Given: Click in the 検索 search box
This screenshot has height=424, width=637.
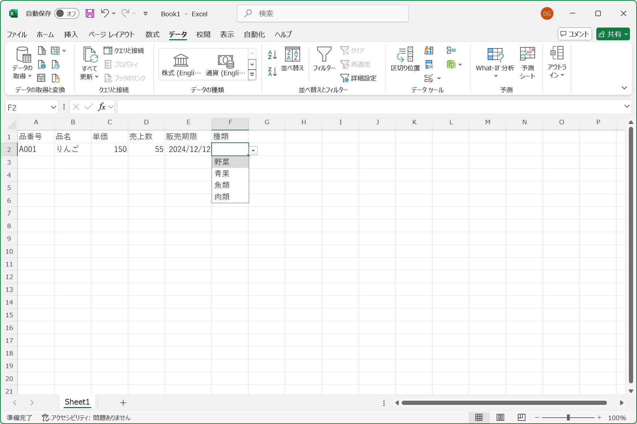Looking at the screenshot, I should coord(323,13).
